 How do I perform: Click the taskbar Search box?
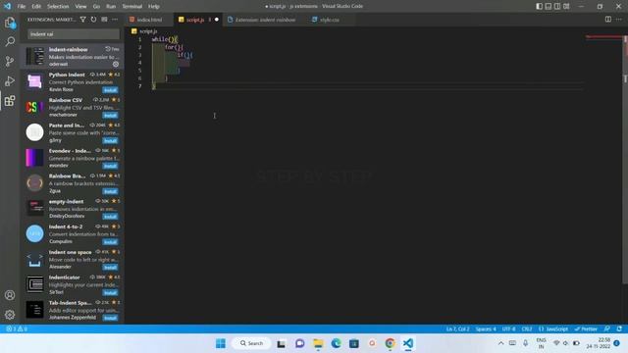pyautogui.click(x=251, y=343)
